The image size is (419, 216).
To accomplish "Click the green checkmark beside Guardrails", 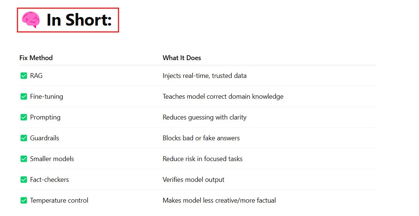I will coord(24,138).
